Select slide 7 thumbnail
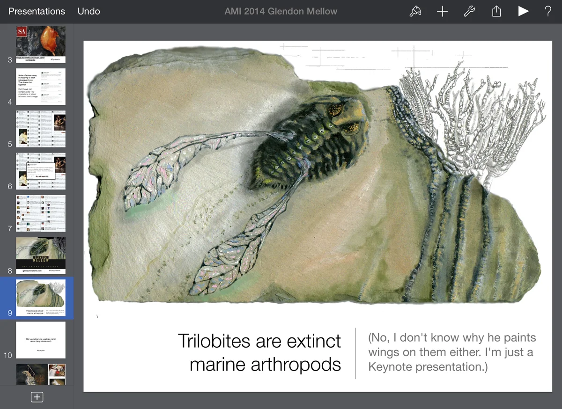The width and height of the screenshot is (562, 409). point(41,213)
